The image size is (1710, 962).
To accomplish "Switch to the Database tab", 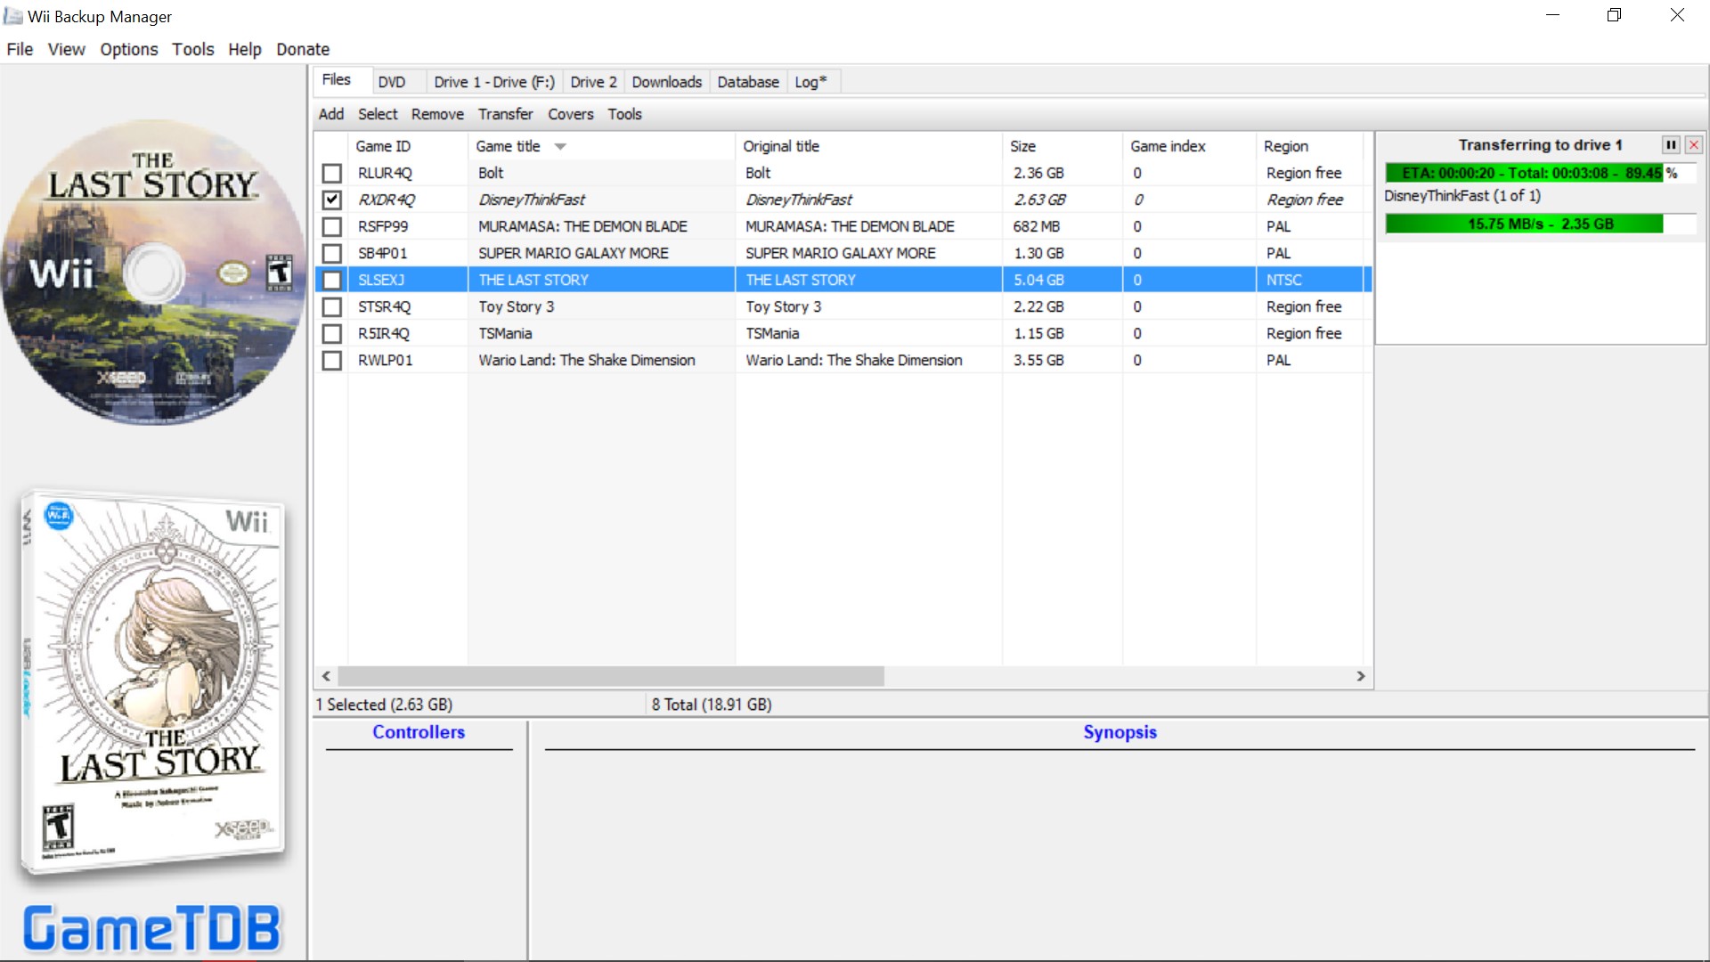I will [748, 82].
